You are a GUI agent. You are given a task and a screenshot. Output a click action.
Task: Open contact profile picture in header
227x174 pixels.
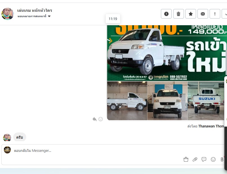7,14
